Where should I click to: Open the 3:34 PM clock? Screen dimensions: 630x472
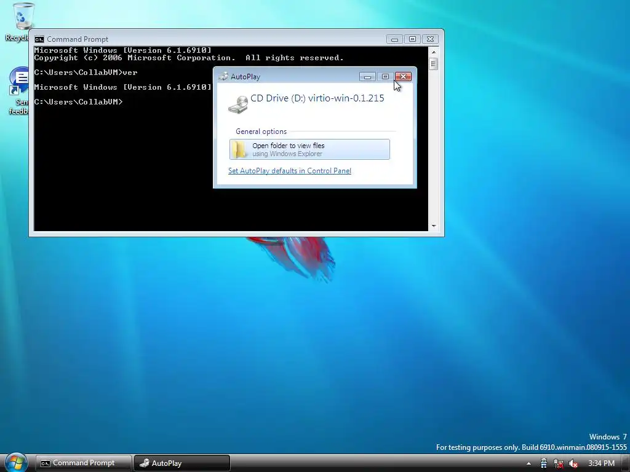602,463
